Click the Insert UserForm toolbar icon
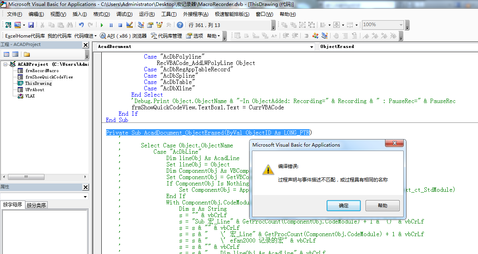Screen dimensions: 478x254 coord(18,25)
